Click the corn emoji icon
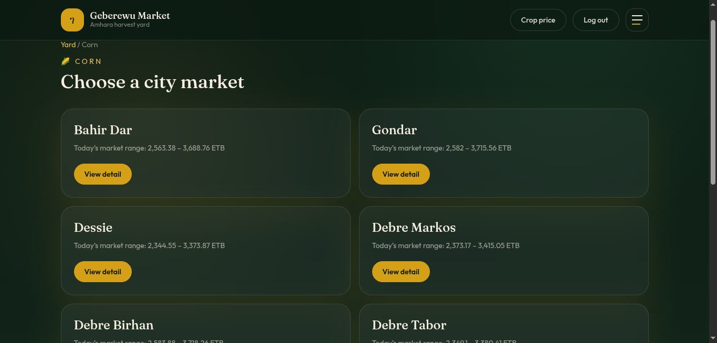The image size is (717, 343). pos(66,61)
